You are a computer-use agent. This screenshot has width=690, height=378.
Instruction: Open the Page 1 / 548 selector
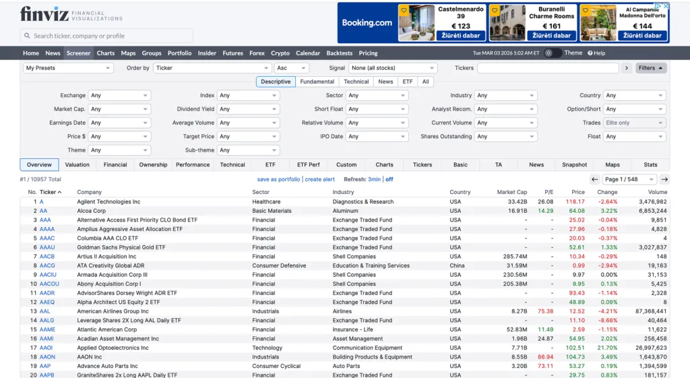tap(629, 179)
